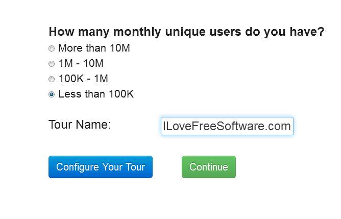Screen dimensions: 341x219
Task: Click the "1M - 10M" label text
Action: (x=81, y=64)
